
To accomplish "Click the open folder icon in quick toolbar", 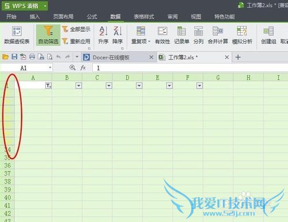I will point(5,57).
